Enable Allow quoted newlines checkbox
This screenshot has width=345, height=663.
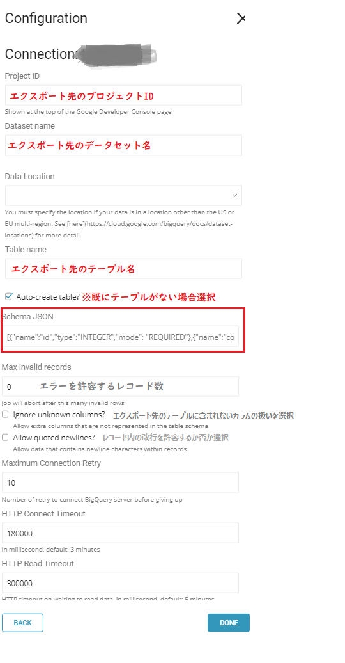[x=6, y=437]
